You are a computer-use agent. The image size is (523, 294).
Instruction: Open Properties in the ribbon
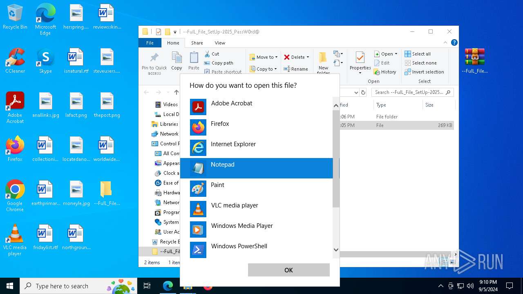360,63
